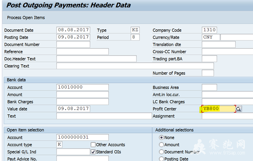Viewport: 253px width, 161px height.
Task: Click the LC Bank Charges field
Action: (x=227, y=102)
